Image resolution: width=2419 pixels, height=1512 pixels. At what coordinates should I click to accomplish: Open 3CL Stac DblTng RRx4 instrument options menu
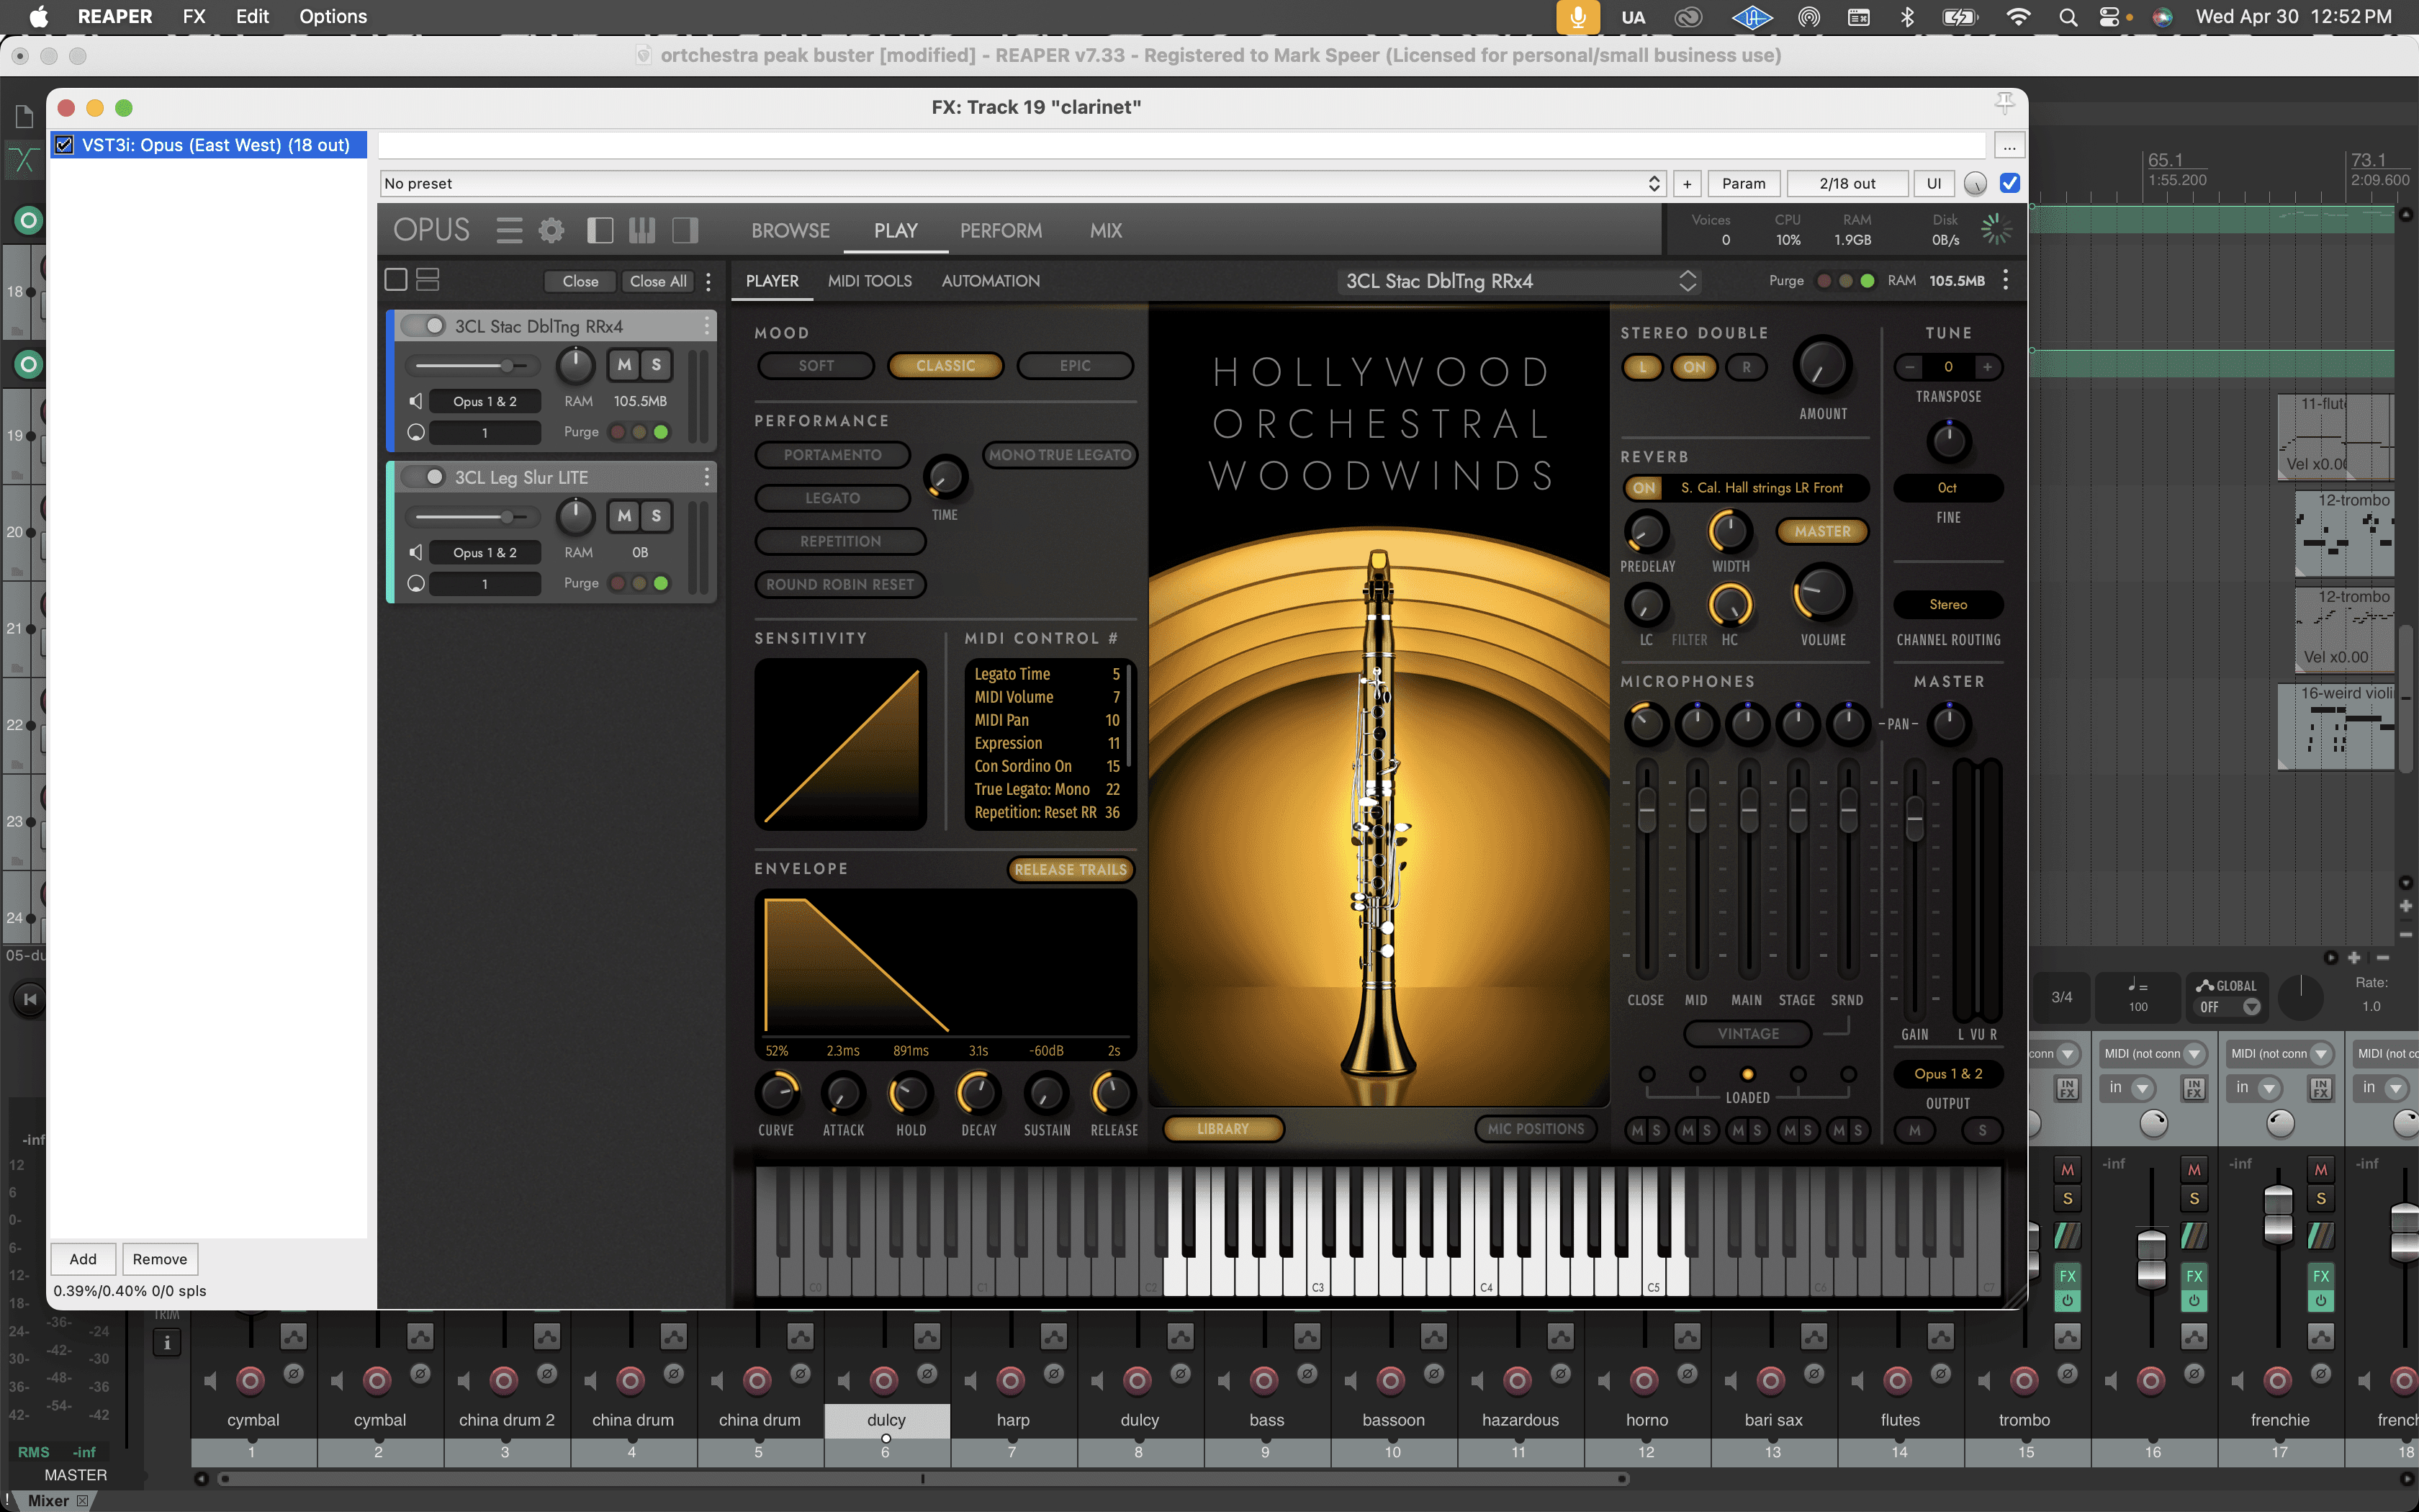pyautogui.click(x=707, y=326)
